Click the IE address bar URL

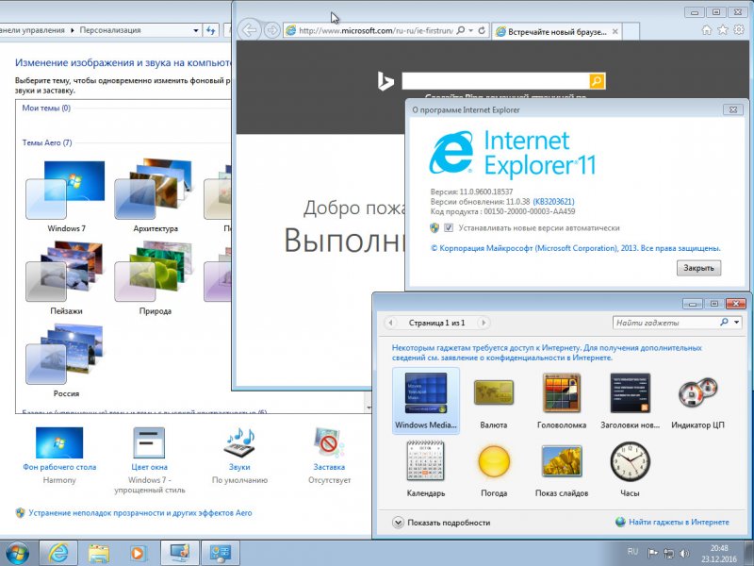pos(375,30)
